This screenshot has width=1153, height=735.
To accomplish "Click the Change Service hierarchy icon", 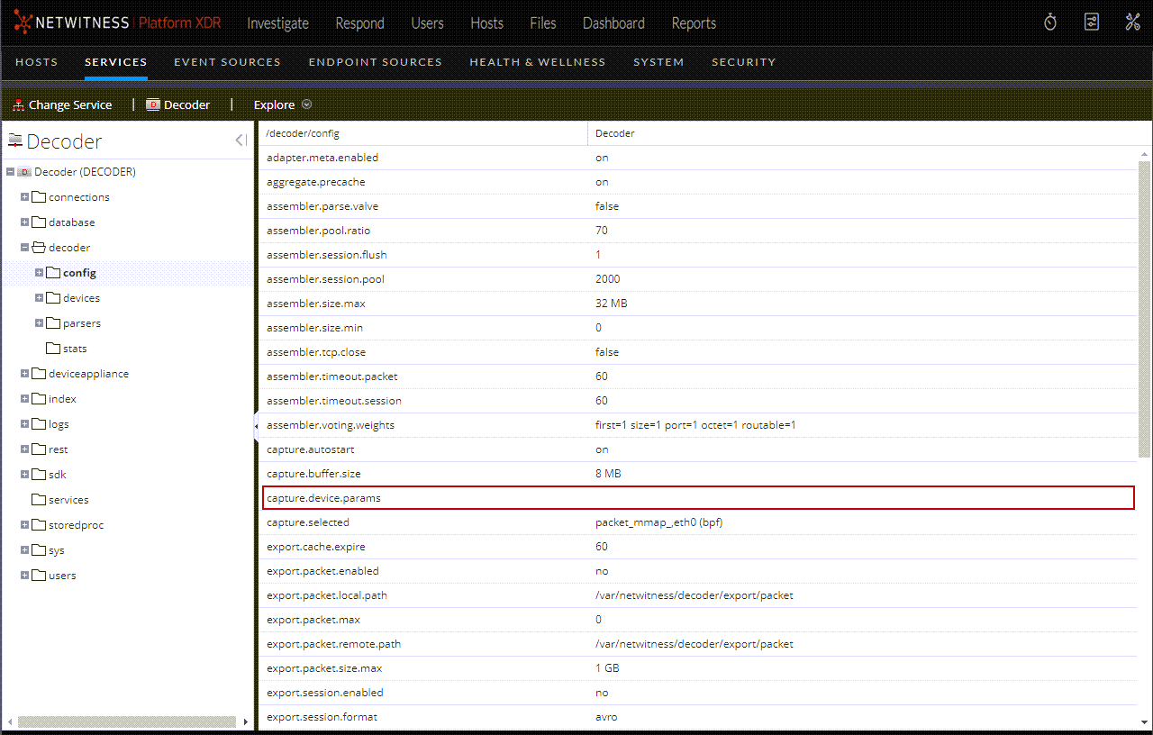I will click(x=17, y=104).
